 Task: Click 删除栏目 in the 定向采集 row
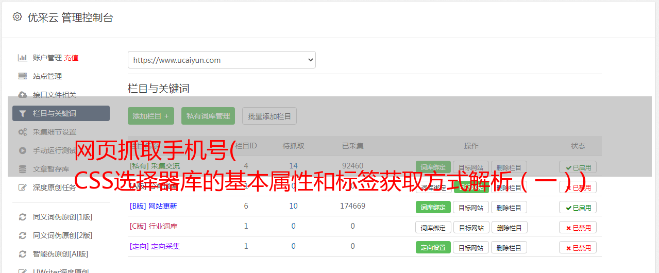pyautogui.click(x=509, y=247)
